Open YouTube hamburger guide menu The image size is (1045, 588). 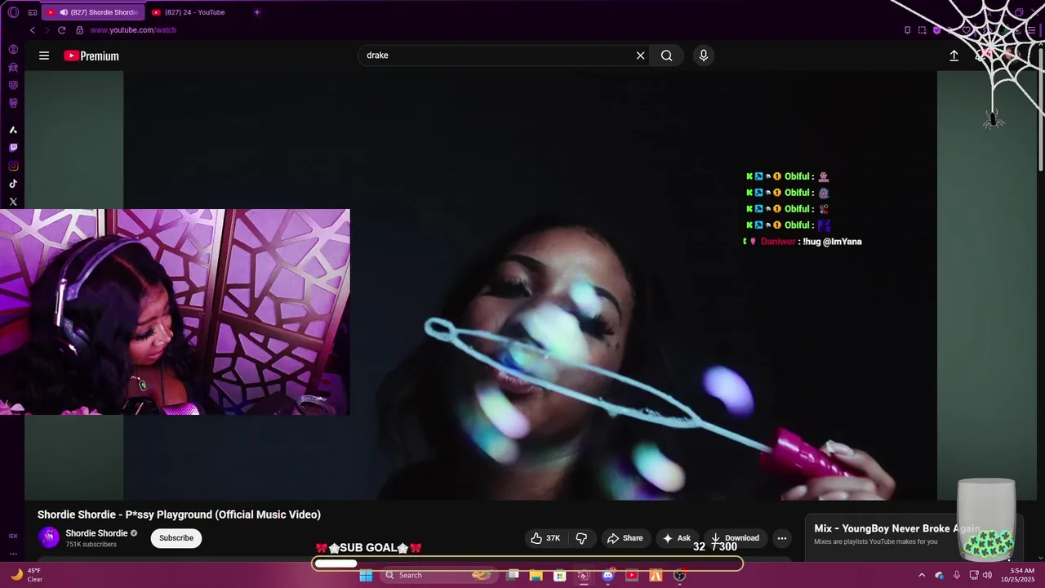coord(44,56)
